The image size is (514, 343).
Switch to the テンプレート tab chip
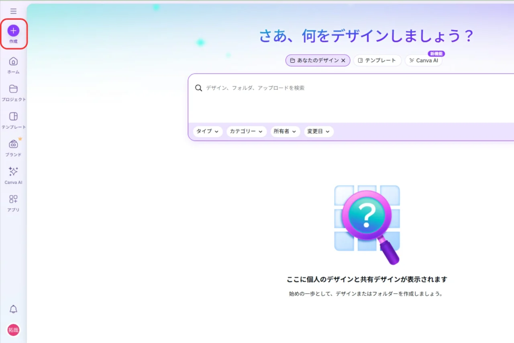point(377,60)
